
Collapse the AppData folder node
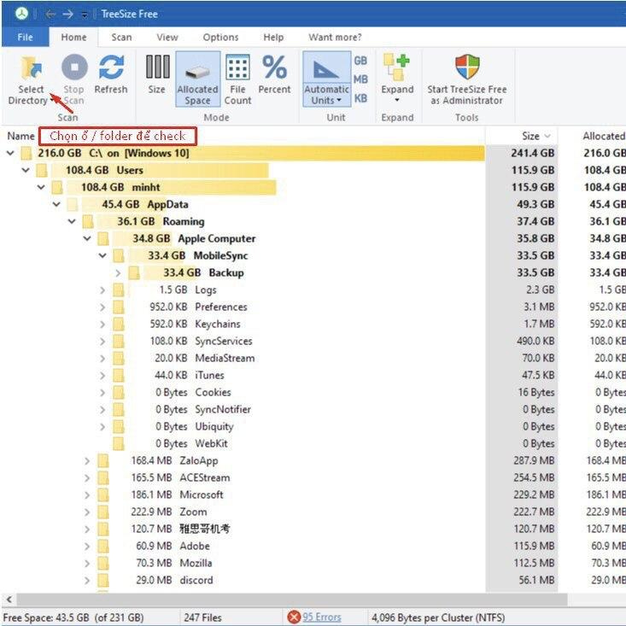(x=56, y=204)
